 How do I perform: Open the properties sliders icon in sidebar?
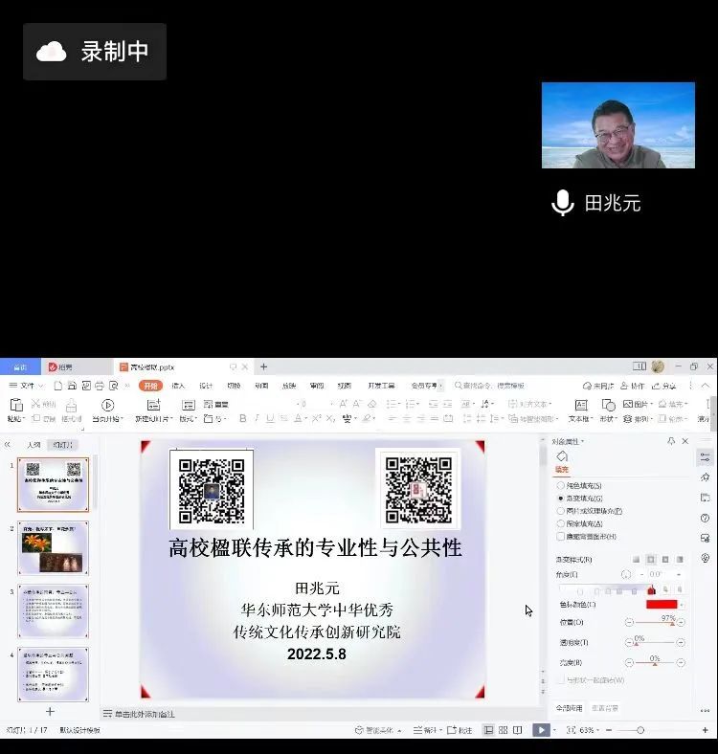click(705, 457)
